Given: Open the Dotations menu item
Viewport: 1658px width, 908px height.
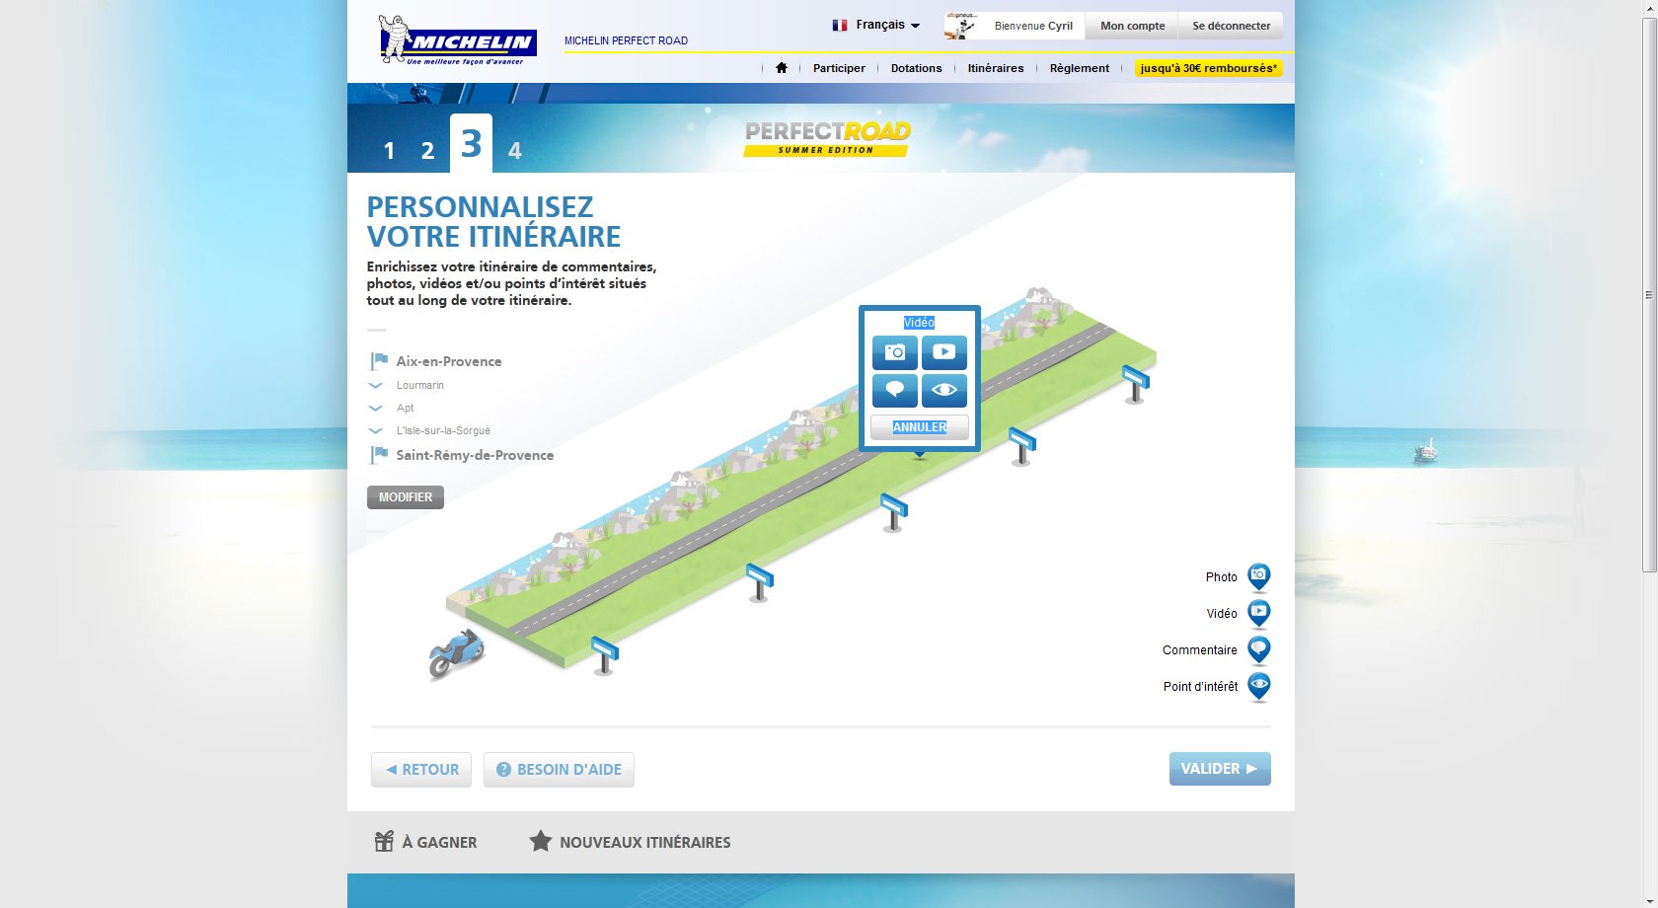Looking at the screenshot, I should (x=916, y=68).
